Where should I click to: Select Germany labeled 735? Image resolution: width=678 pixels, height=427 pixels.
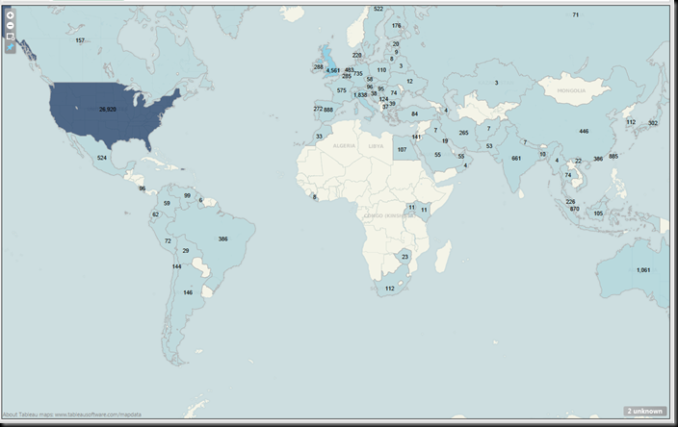357,74
